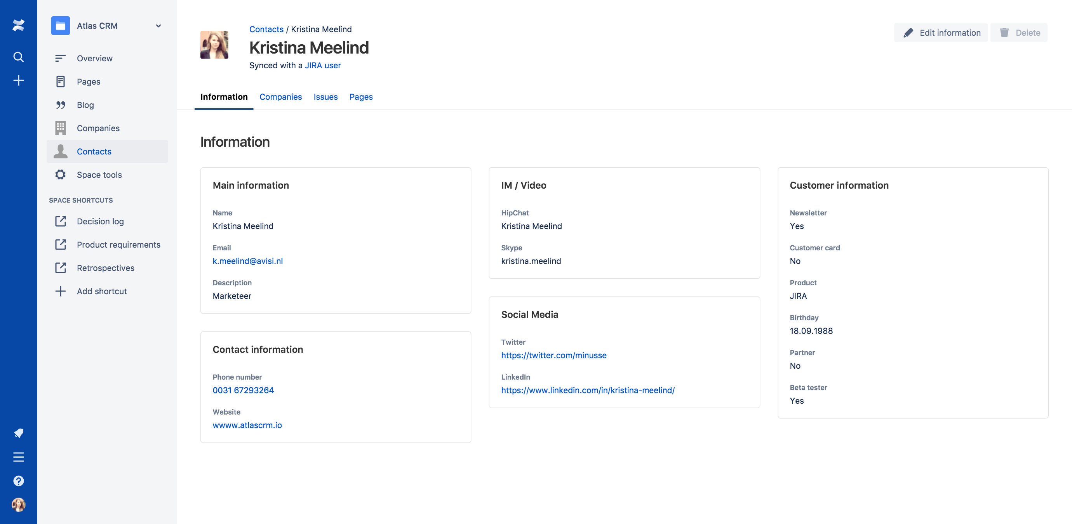This screenshot has height=524, width=1072.
Task: Open the hamburger menu icon
Action: click(18, 457)
